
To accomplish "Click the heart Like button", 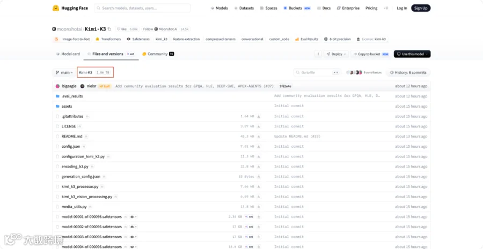I will [x=122, y=29].
